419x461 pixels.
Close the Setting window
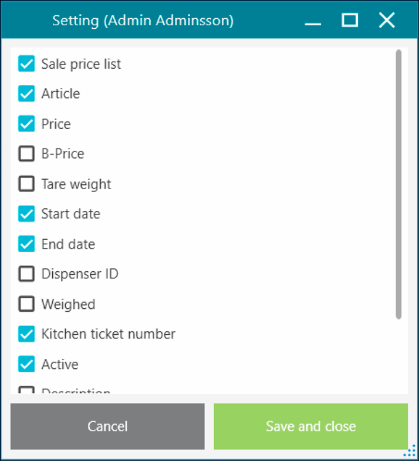(x=387, y=21)
